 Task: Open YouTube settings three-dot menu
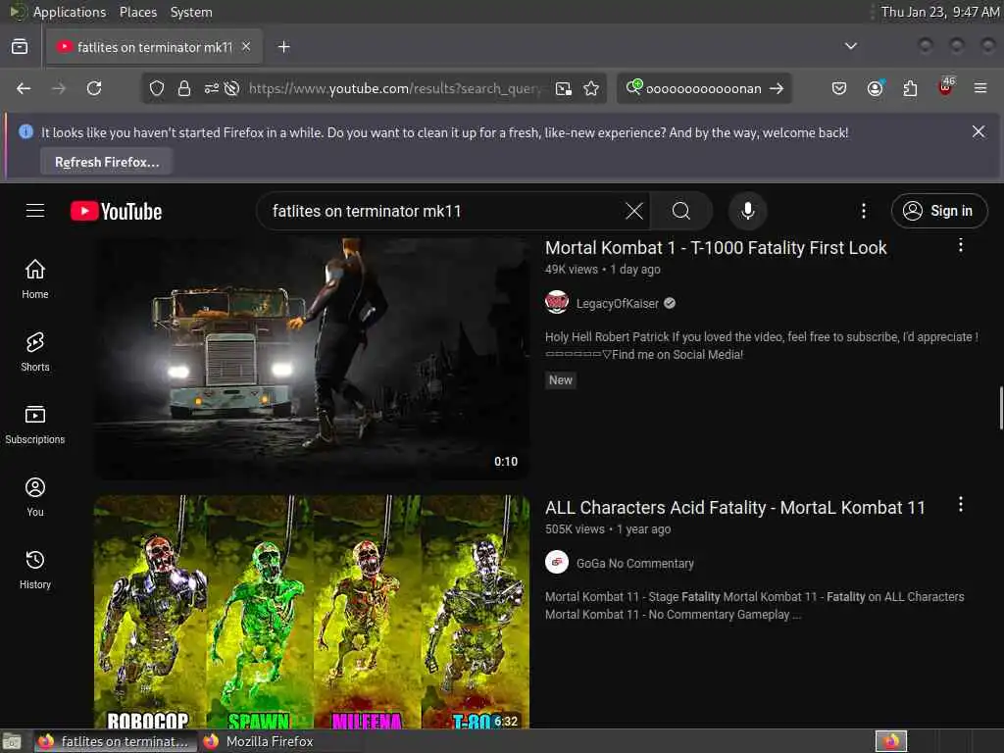863,211
